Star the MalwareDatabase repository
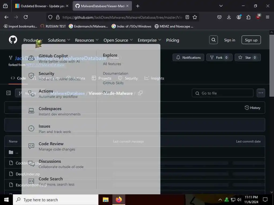The width and height of the screenshot is (274, 205). coord(248,58)
